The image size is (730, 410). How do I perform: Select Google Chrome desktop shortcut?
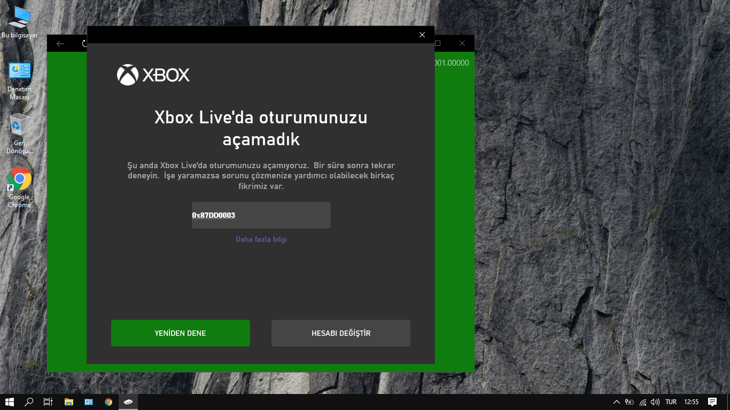click(20, 187)
